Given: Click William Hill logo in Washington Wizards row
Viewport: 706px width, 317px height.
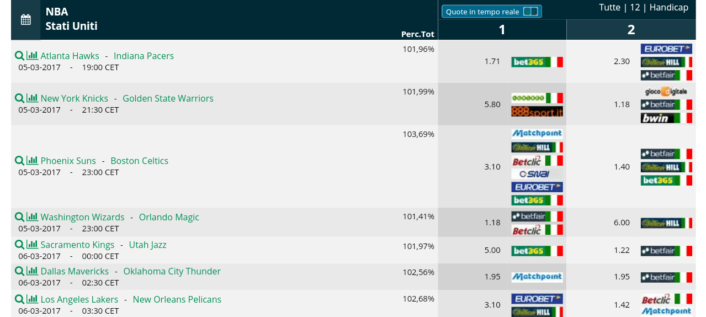Looking at the screenshot, I should pyautogui.click(x=666, y=223).
